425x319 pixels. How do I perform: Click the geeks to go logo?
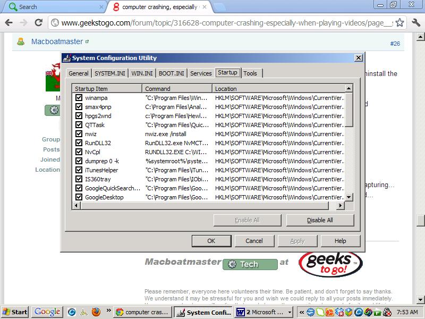click(x=330, y=264)
